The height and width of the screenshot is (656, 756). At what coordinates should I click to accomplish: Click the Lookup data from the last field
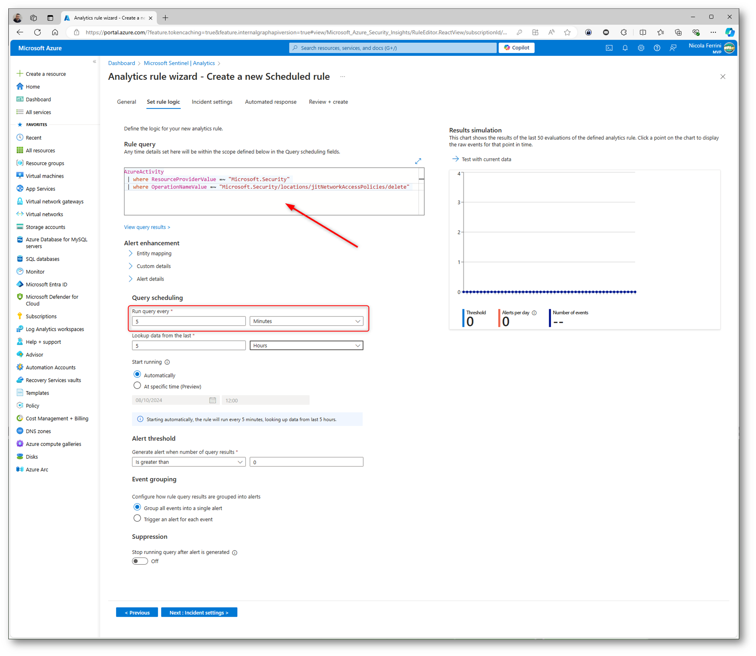189,346
